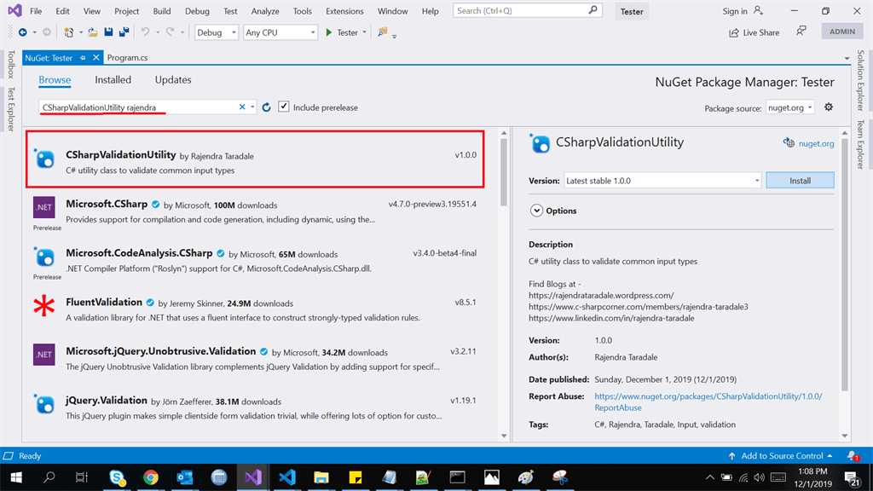Clear the package search text with X
This screenshot has height=491, width=873.
point(242,107)
